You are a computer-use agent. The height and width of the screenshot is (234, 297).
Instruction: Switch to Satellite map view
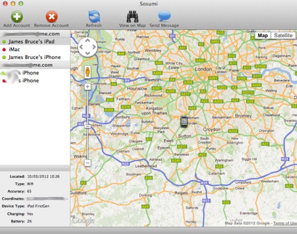(283, 36)
